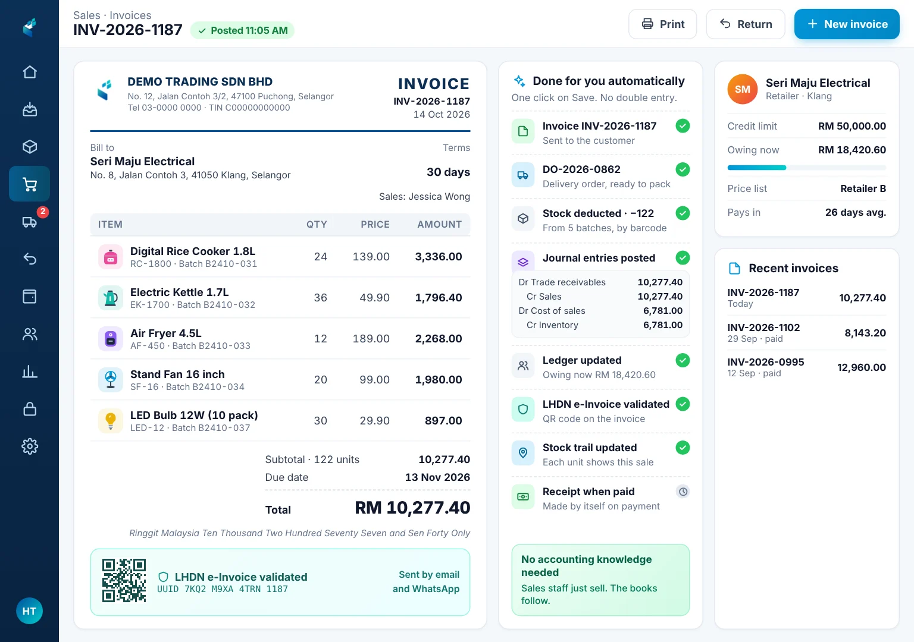Viewport: 914px width, 642px height.
Task: Open deliveries truck icon with badge
Action: pos(30,222)
